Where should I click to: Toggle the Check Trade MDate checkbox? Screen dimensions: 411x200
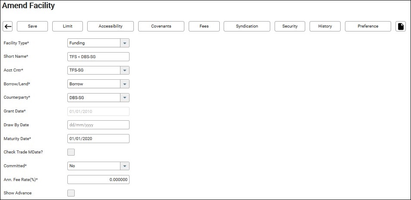point(71,152)
